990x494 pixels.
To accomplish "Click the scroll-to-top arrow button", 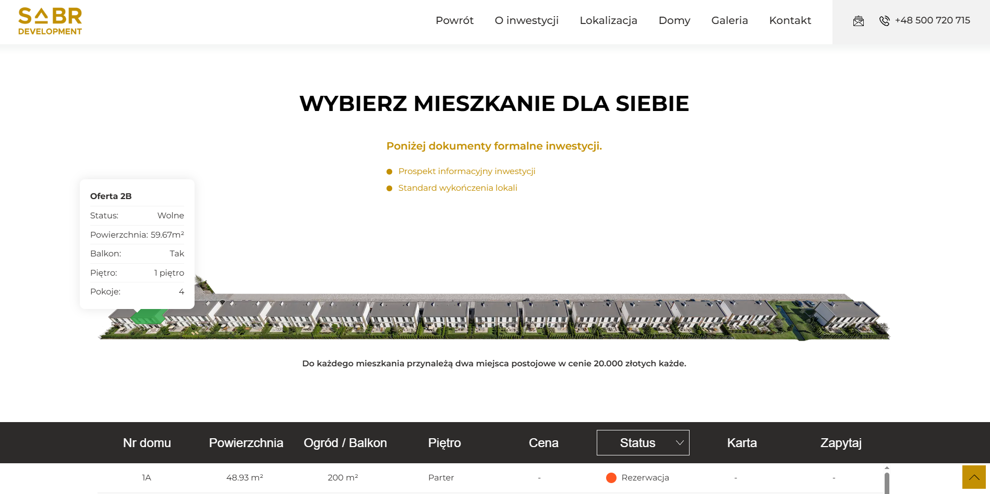I will click(x=974, y=477).
